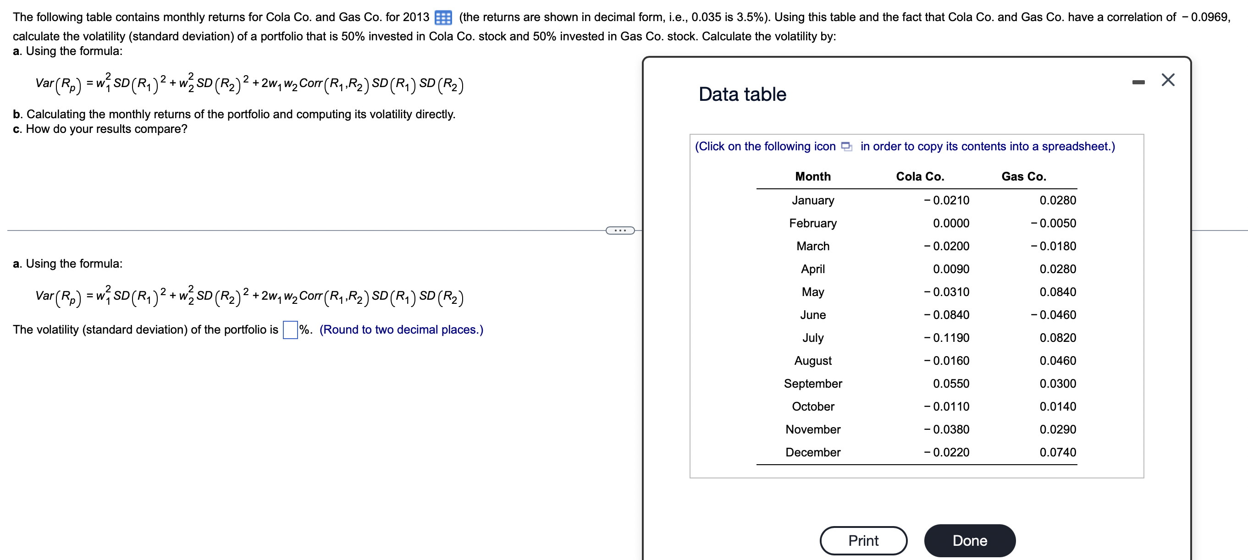The height and width of the screenshot is (560, 1248).
Task: Click the copy to spreadsheet icon
Action: (x=846, y=146)
